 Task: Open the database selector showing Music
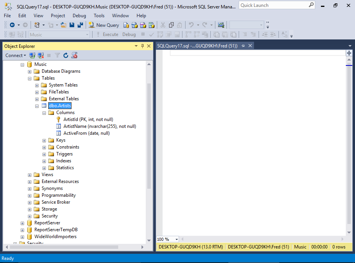click(x=87, y=34)
